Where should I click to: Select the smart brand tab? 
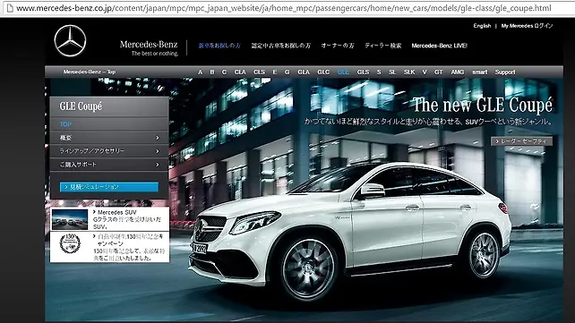(480, 72)
